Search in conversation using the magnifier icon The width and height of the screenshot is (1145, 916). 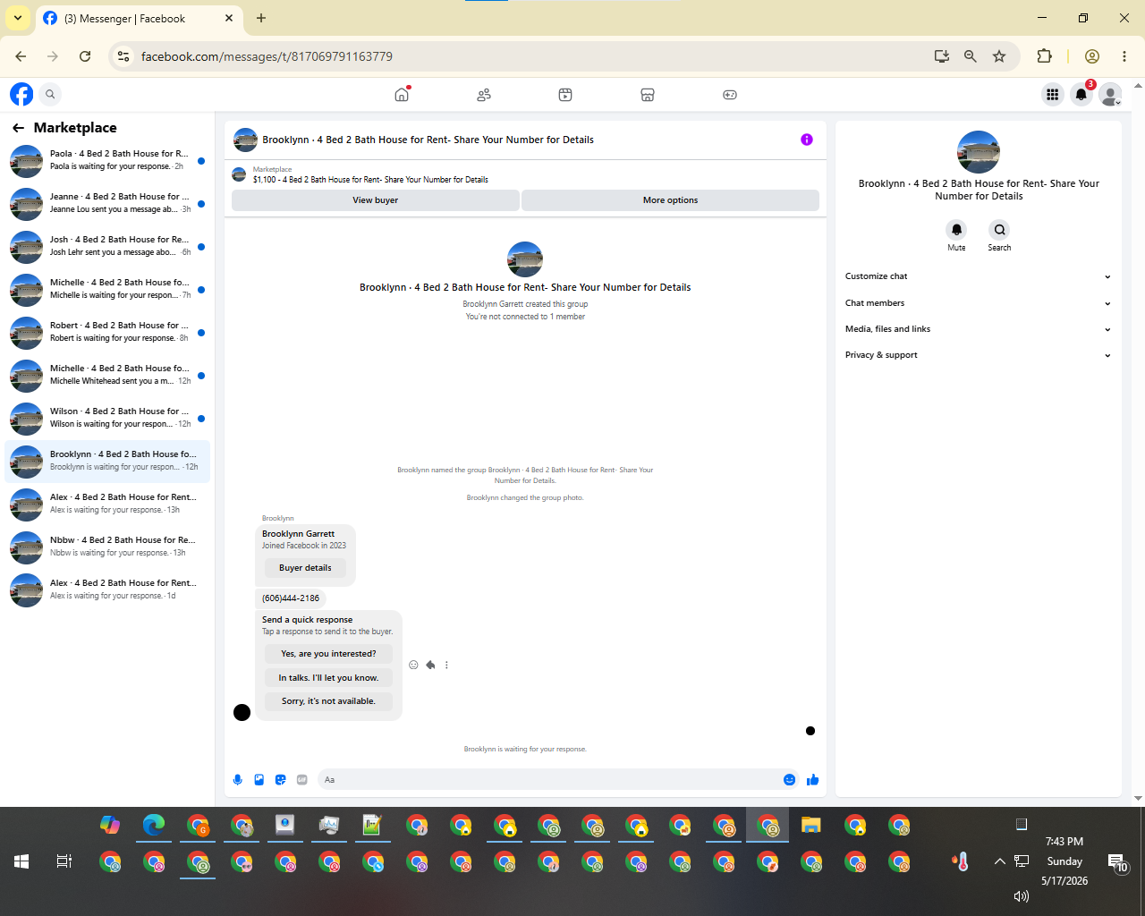tap(1000, 230)
